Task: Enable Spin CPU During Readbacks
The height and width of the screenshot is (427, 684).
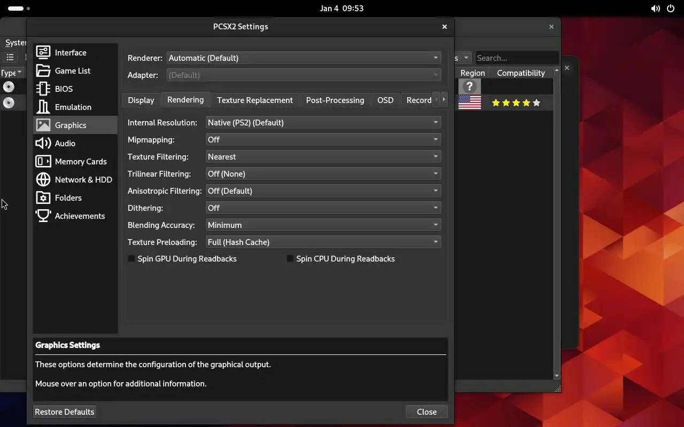Action: 341,258
